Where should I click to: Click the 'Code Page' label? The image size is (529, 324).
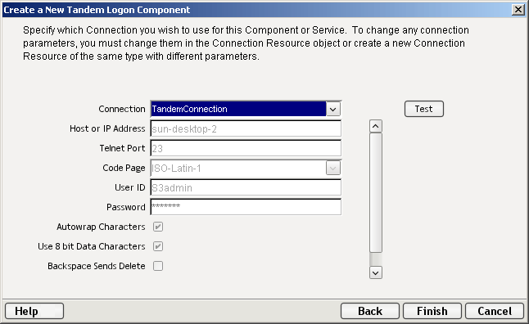pyautogui.click(x=124, y=168)
